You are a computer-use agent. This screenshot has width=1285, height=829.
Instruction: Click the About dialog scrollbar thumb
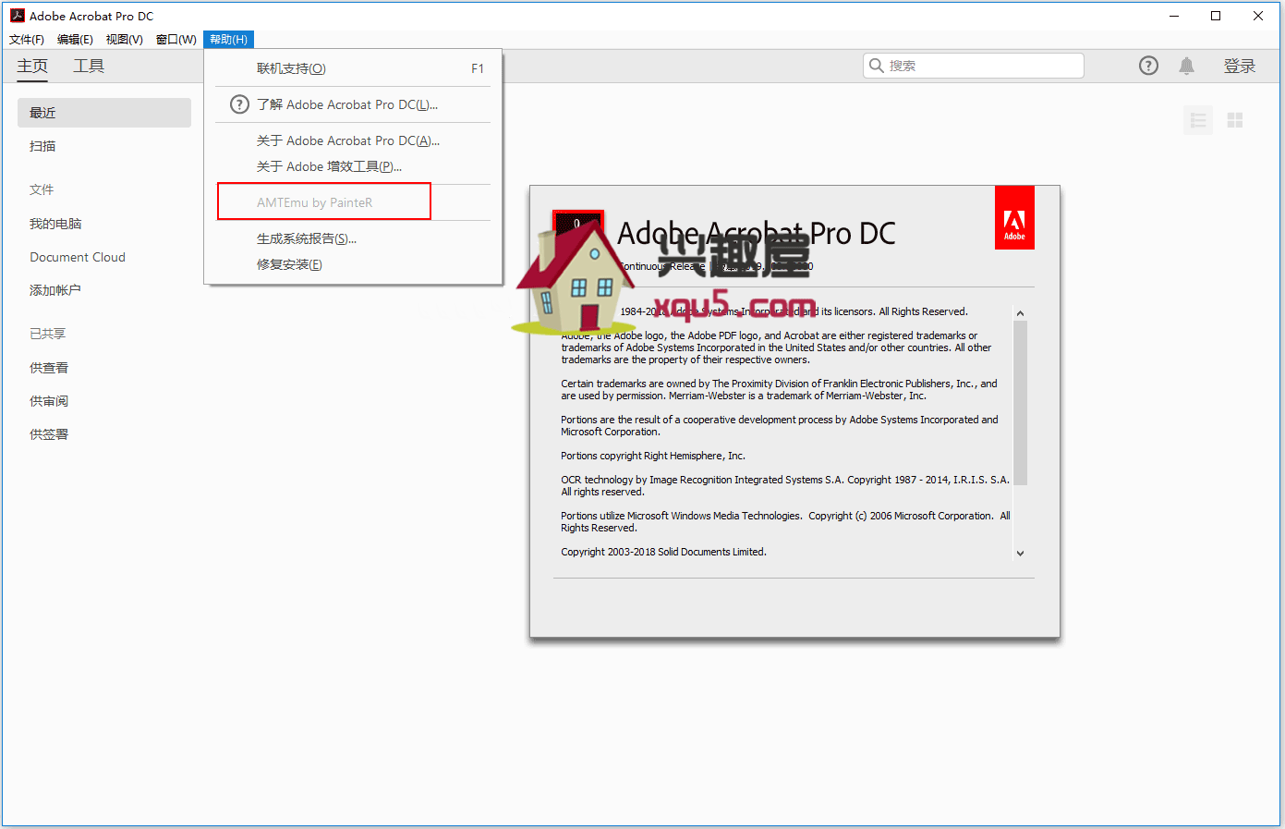1020,403
